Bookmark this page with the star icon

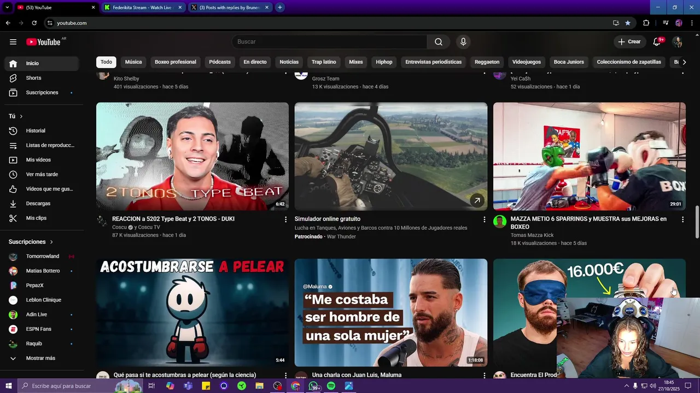coord(628,23)
